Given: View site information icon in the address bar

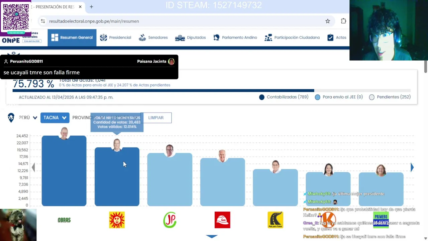Looking at the screenshot, I should (43, 21).
